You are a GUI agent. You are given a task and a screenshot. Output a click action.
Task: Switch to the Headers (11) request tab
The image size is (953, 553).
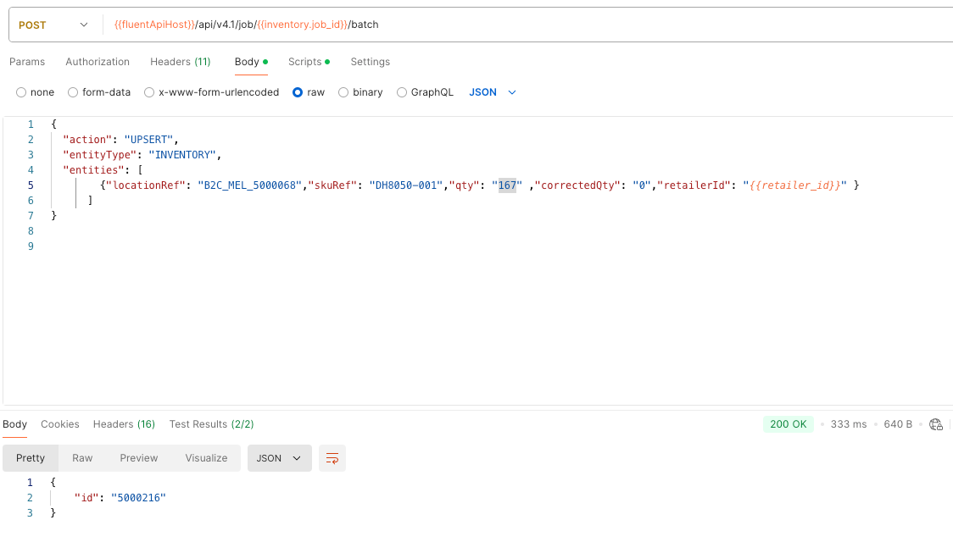(180, 61)
